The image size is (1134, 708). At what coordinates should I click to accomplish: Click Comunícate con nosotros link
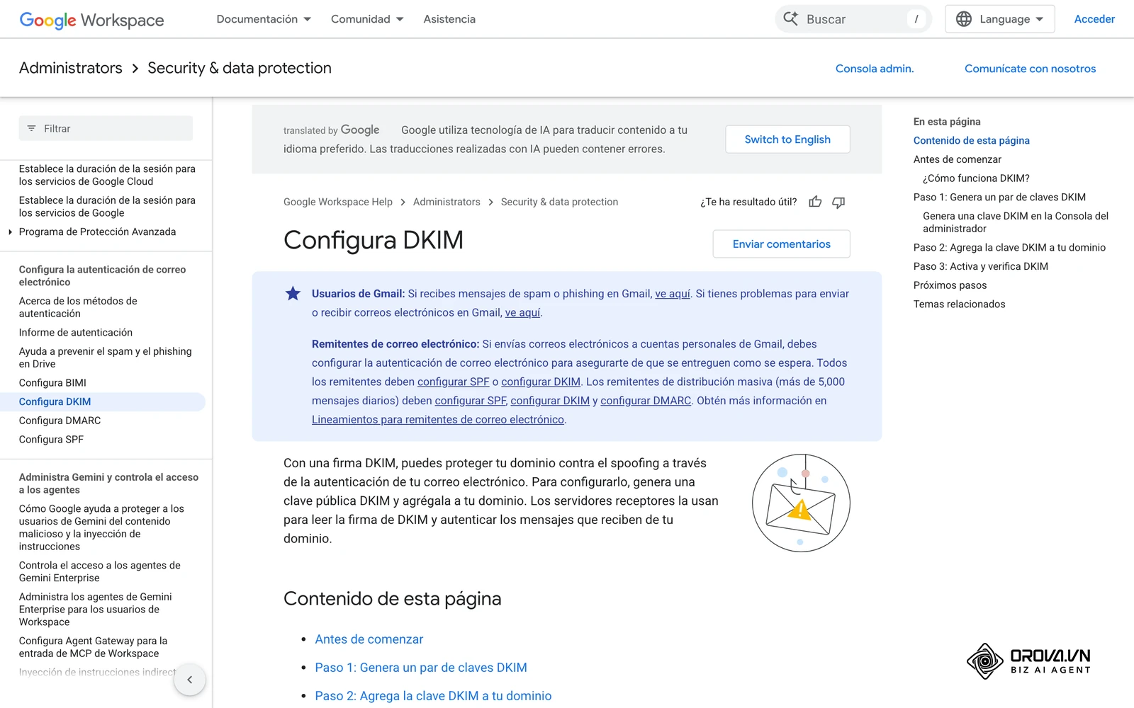point(1030,69)
